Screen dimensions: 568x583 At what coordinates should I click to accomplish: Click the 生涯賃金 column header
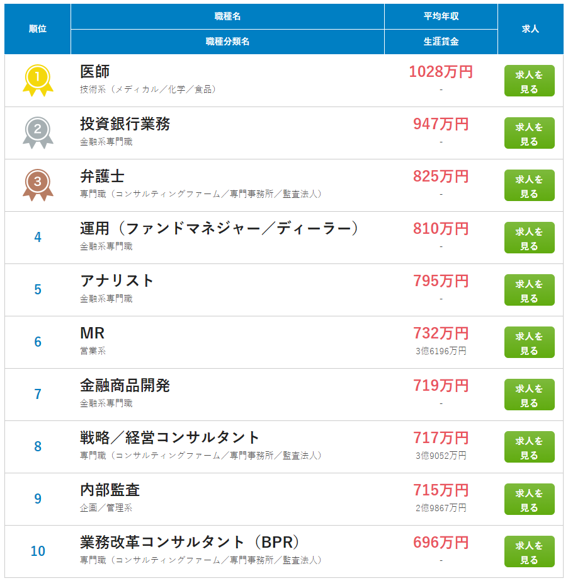441,42
